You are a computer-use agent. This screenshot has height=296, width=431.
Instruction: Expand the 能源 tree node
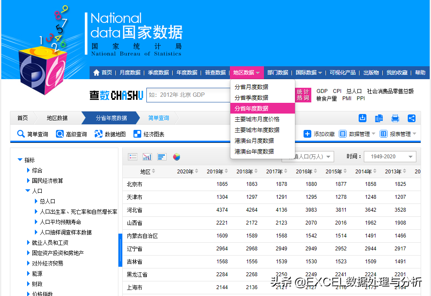coord(28,274)
